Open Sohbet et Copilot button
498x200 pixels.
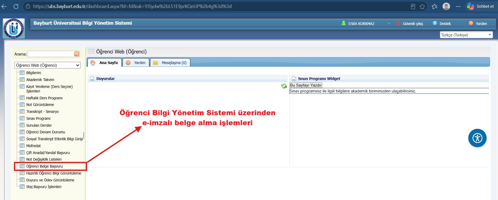pyautogui.click(x=481, y=6)
